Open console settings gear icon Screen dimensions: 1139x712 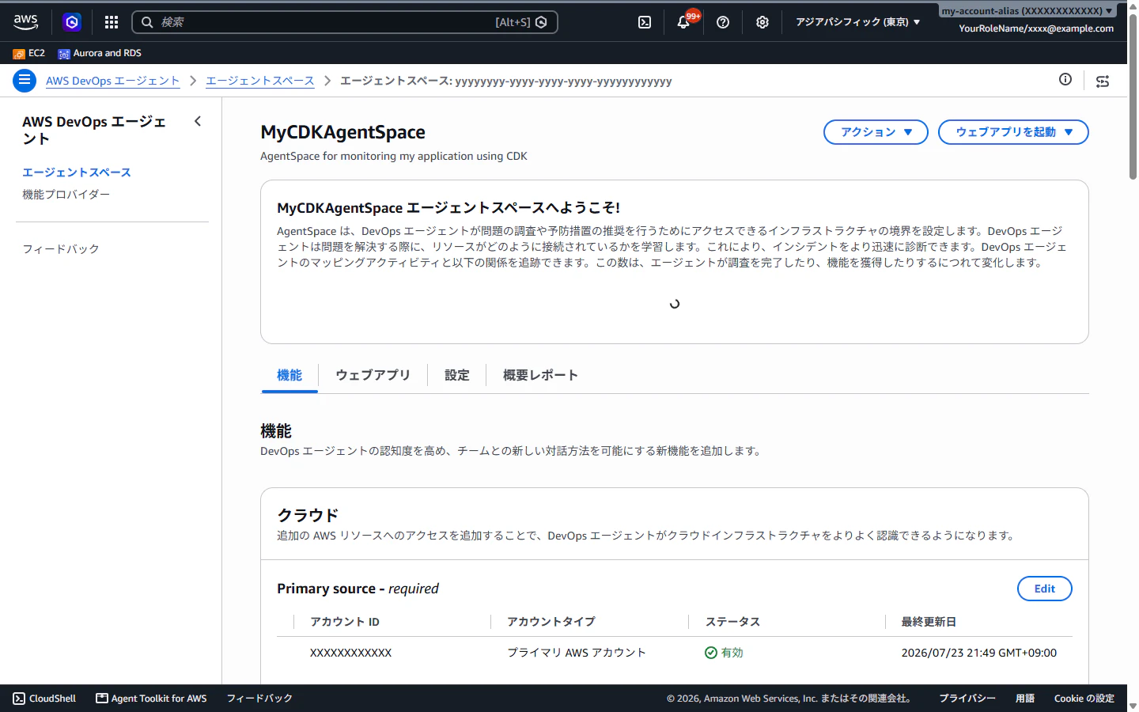pos(762,22)
